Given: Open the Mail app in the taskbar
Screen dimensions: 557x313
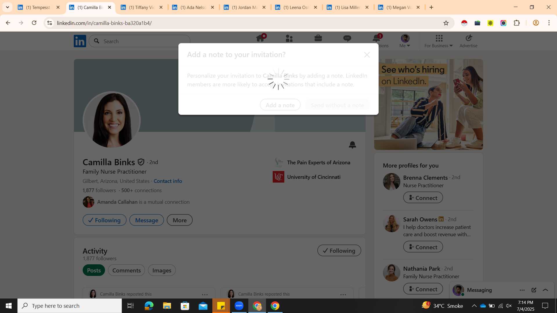Looking at the screenshot, I should click(203, 306).
